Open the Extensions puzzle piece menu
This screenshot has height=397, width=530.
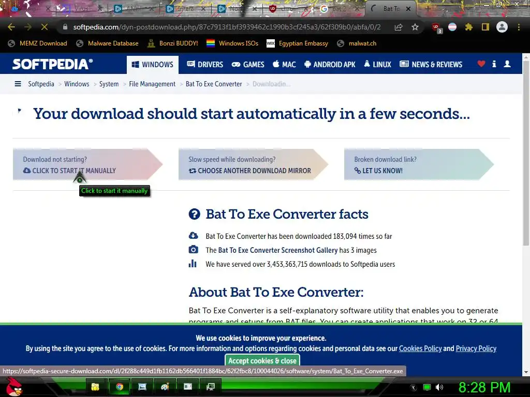468,27
